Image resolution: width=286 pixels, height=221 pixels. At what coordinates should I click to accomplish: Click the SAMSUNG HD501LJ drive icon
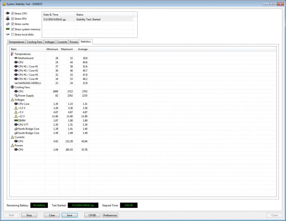click(16, 83)
